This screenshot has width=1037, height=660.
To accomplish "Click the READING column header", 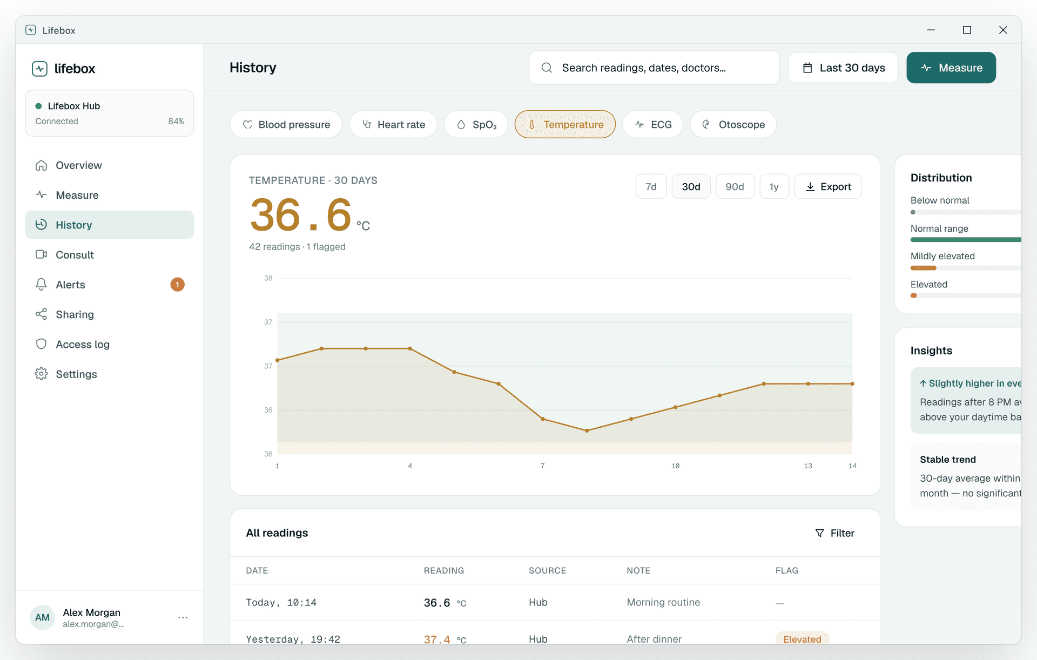I will point(444,570).
